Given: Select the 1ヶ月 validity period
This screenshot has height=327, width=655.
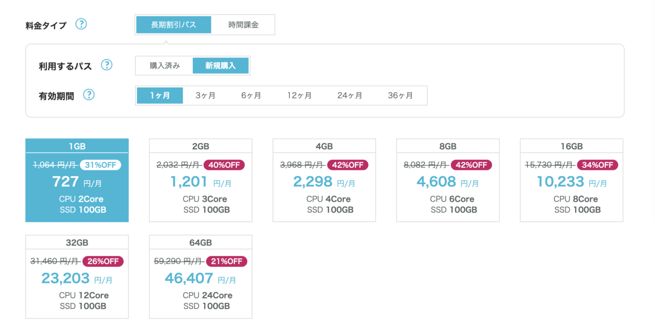Looking at the screenshot, I should [159, 95].
